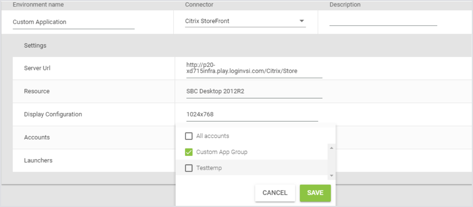Click the Resource row label
Image resolution: width=473 pixels, height=207 pixels.
[37, 91]
